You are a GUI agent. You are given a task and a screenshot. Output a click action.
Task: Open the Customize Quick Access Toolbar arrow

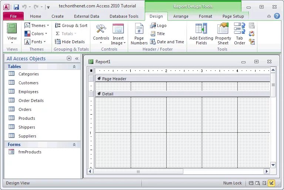coord(48,7)
